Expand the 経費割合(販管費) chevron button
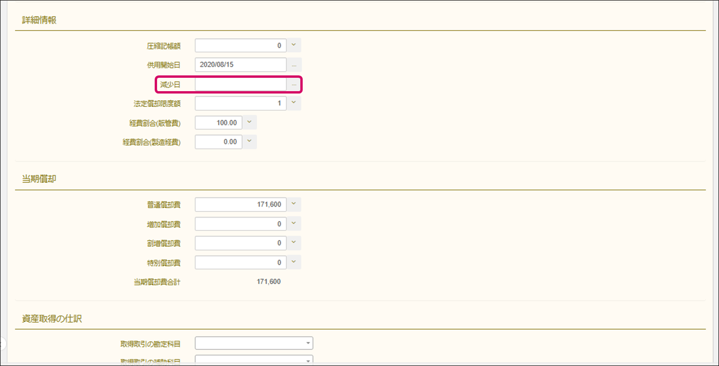This screenshot has height=366, width=719. [x=250, y=123]
